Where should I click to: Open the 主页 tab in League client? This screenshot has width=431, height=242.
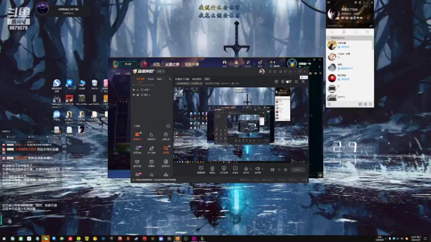156,64
